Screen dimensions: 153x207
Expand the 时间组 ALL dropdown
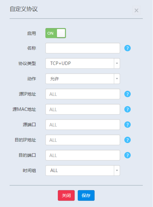click(x=83, y=170)
